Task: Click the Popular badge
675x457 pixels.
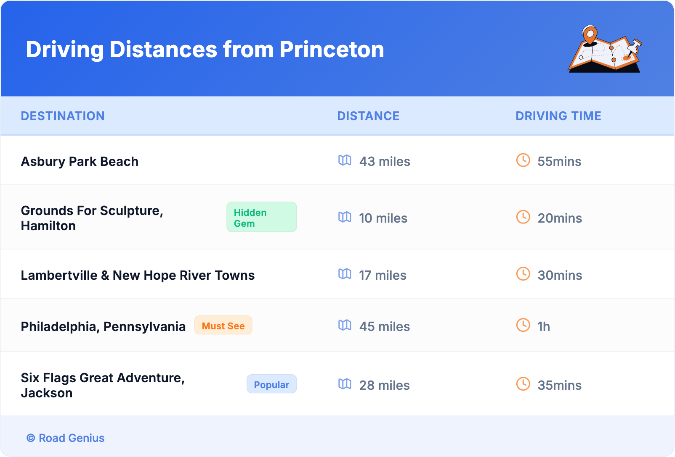Action: (x=271, y=384)
